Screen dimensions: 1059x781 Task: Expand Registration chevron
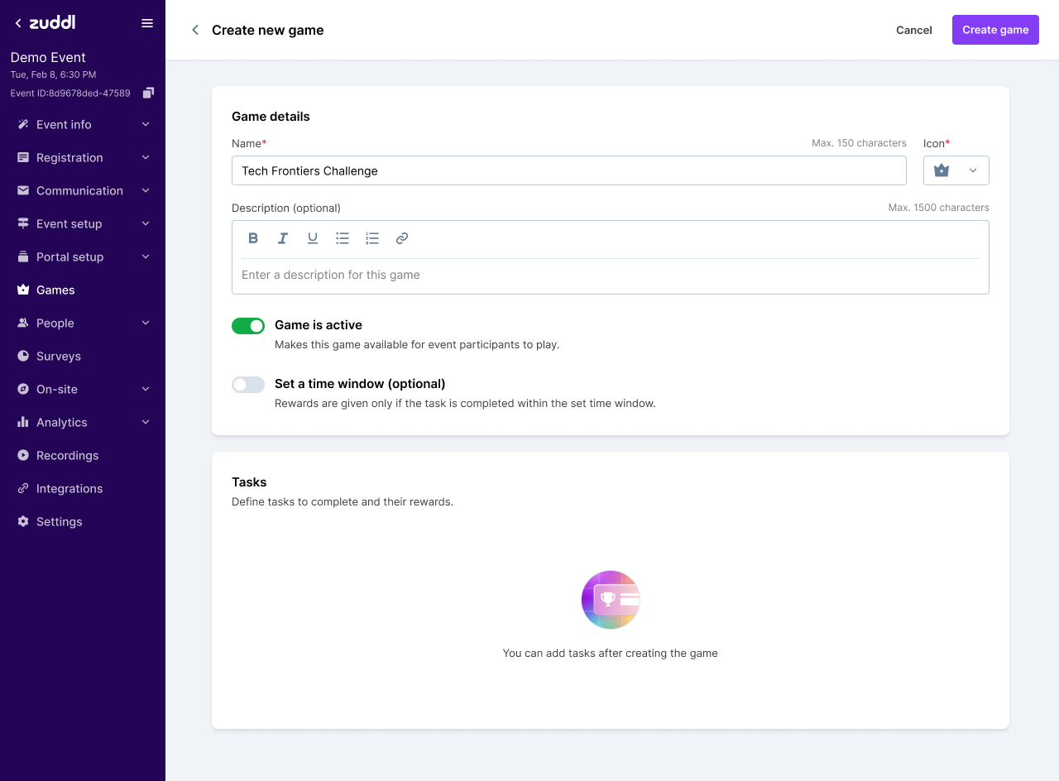[146, 157]
